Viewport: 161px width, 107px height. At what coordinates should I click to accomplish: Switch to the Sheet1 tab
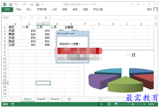pyautogui.click(x=28, y=99)
